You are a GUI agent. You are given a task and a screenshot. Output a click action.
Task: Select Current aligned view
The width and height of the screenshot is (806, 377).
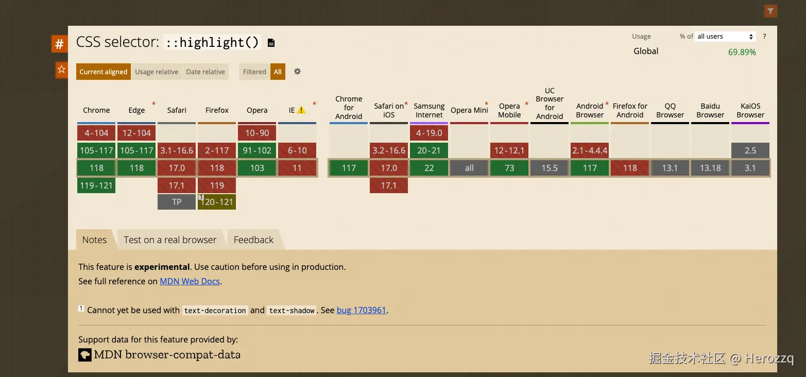(103, 72)
